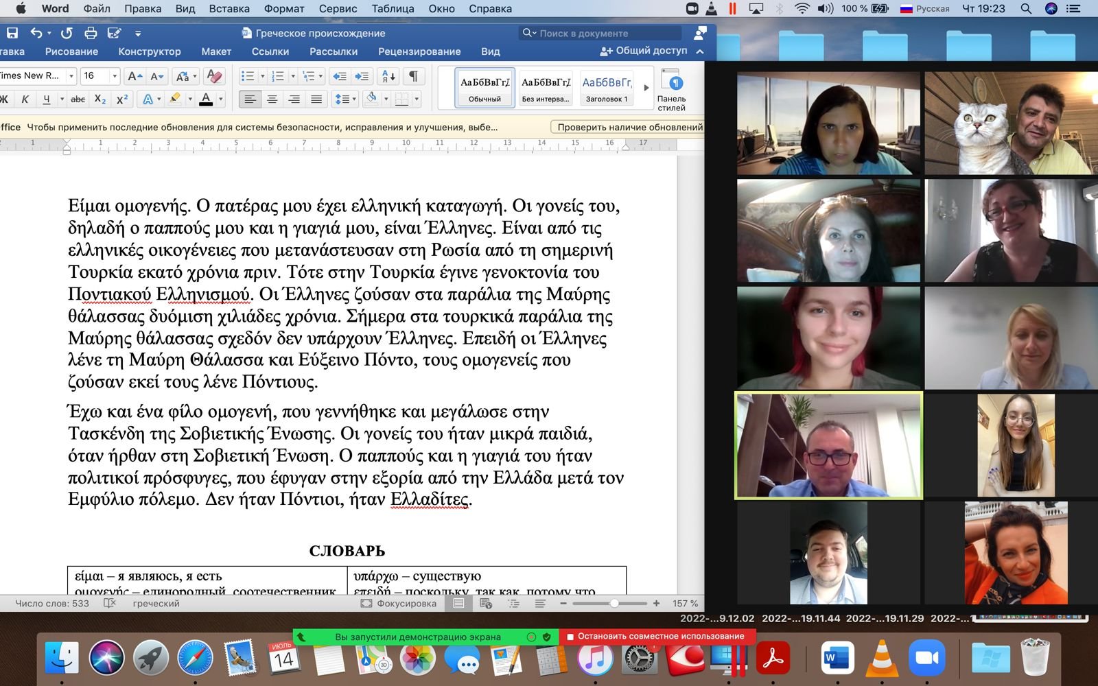Apply subscript formatting

(100, 99)
